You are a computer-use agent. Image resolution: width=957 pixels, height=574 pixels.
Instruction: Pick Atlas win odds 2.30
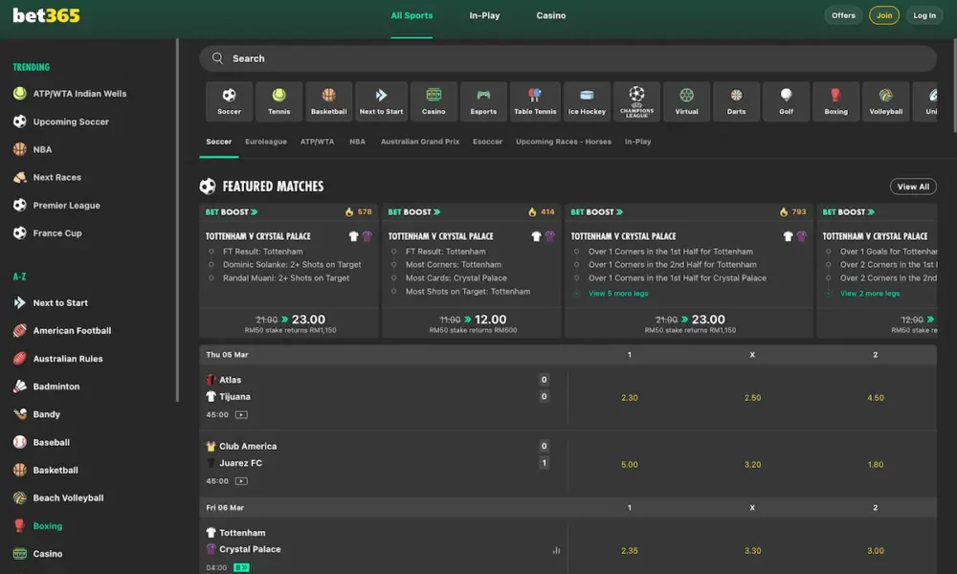(630, 398)
